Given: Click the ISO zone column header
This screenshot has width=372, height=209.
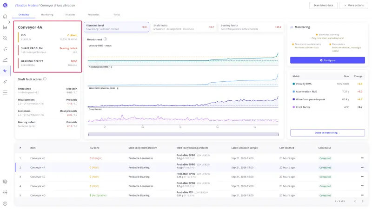Looking at the screenshot, I should (x=94, y=148).
